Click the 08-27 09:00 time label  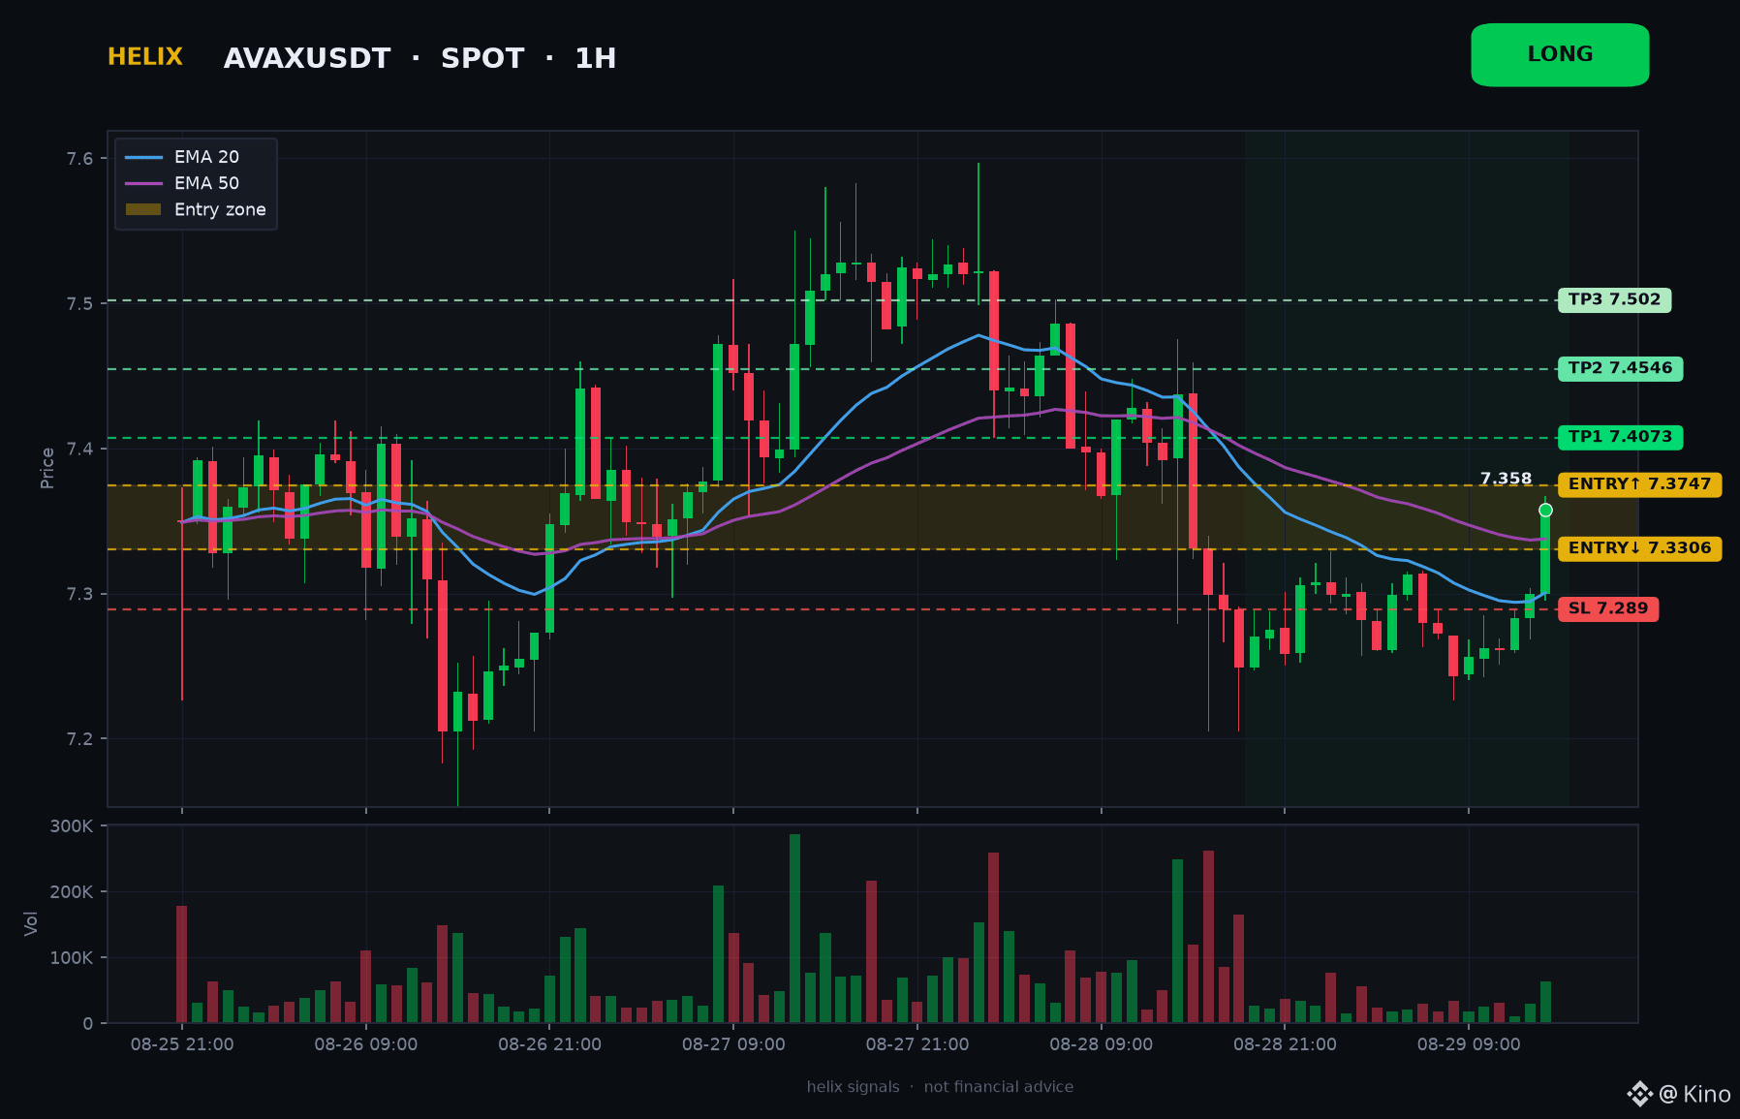click(733, 1044)
